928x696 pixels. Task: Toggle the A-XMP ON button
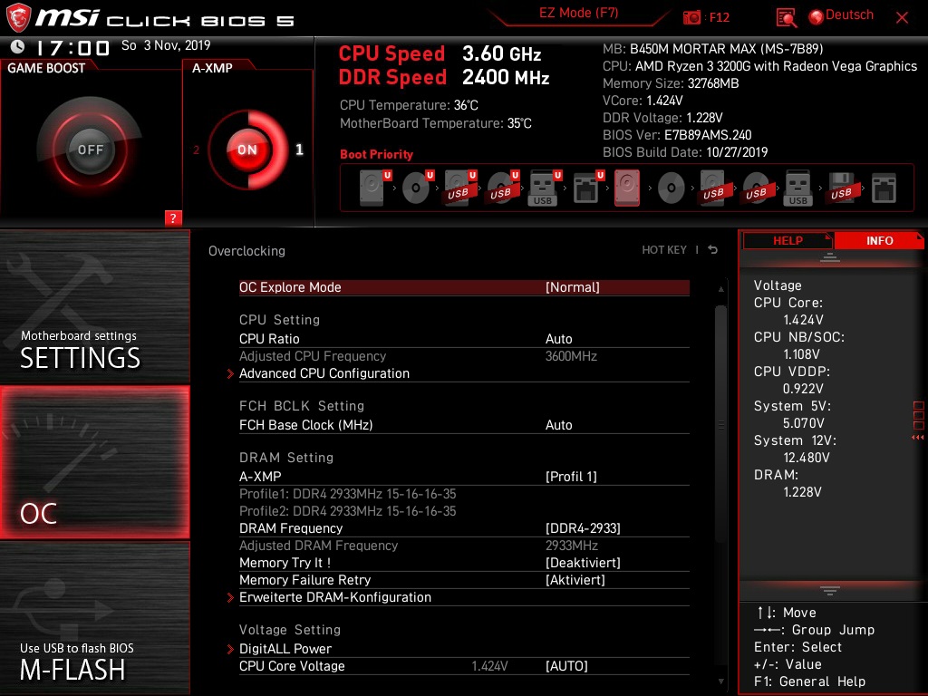click(x=247, y=150)
